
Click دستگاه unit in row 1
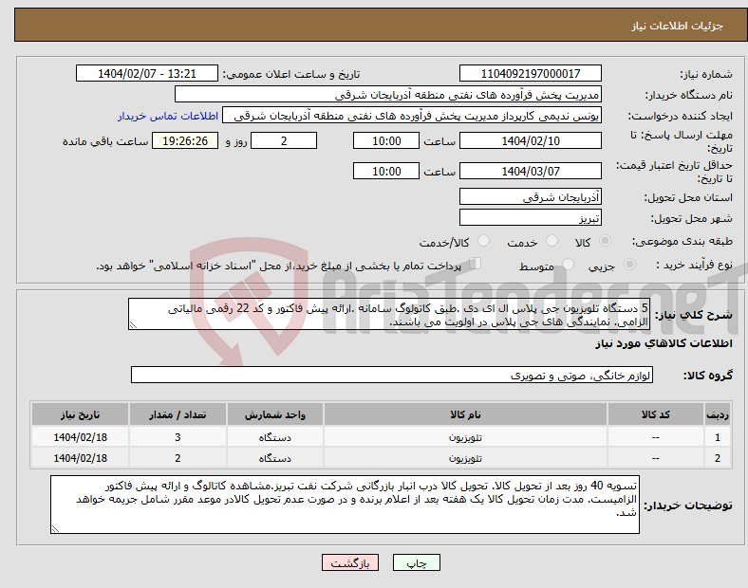click(x=275, y=437)
